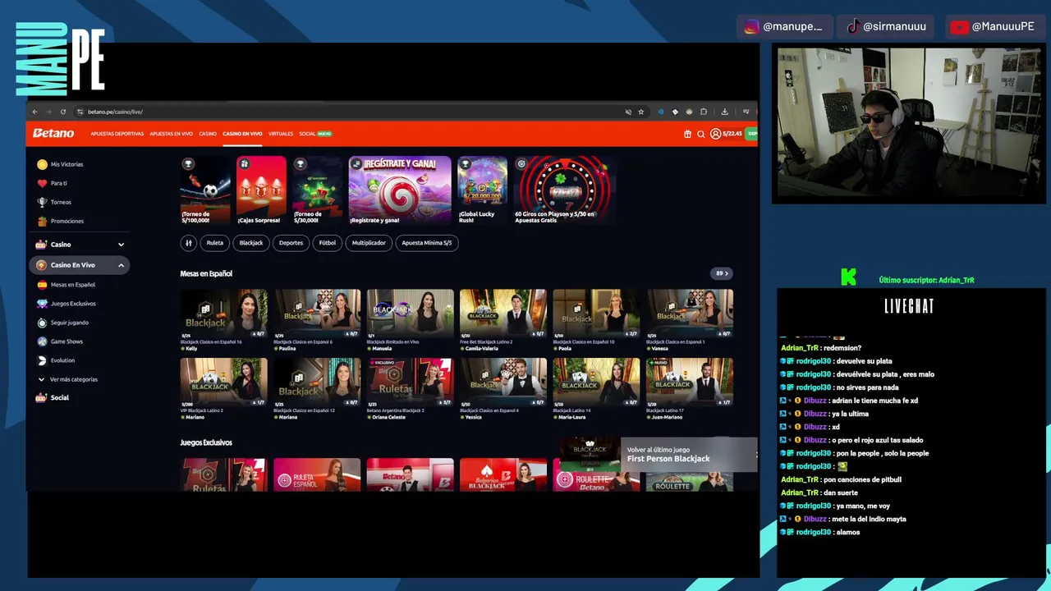Open the game filters icon before Ruleta chip

pos(189,243)
